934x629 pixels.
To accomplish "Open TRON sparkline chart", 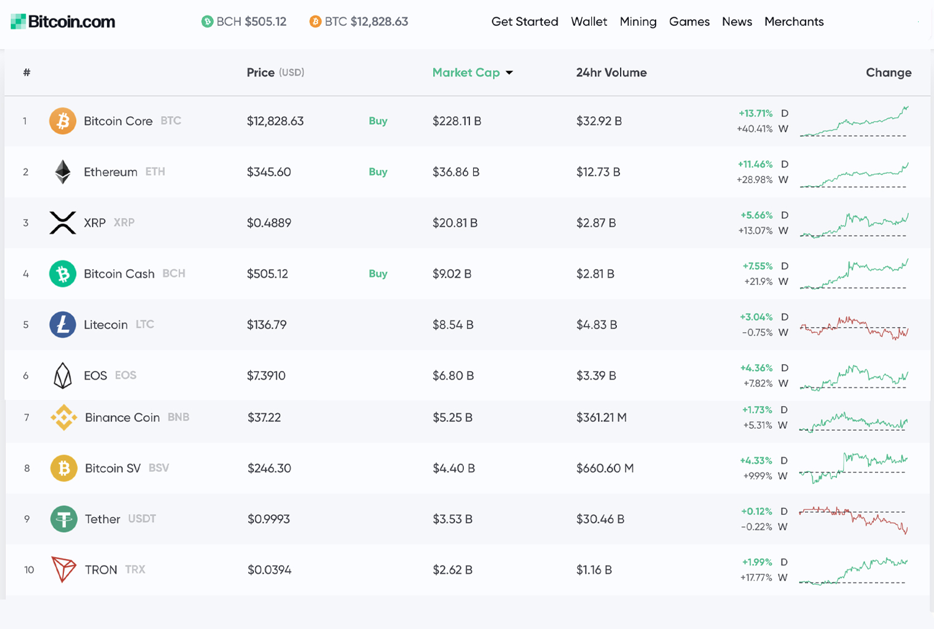I will click(854, 571).
